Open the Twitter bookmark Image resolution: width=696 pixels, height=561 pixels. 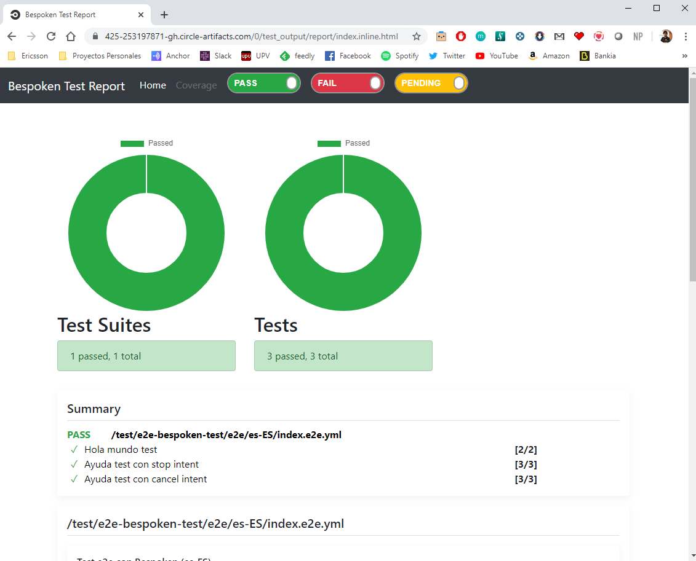click(447, 56)
